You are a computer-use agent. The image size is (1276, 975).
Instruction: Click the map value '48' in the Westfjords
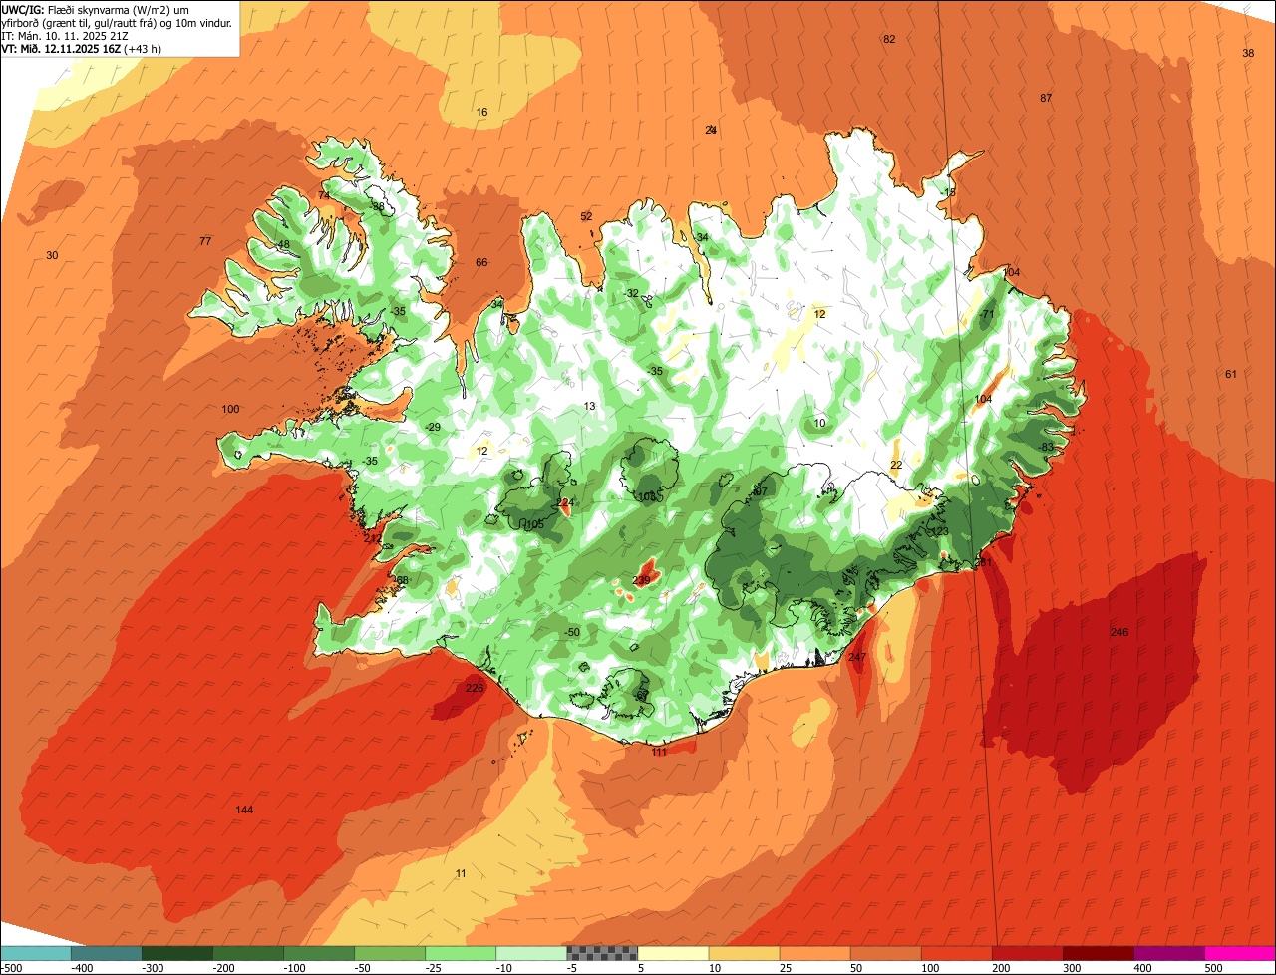(x=284, y=244)
